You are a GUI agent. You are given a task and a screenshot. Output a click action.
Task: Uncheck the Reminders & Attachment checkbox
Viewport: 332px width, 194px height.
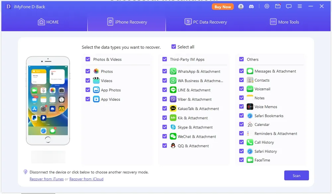(x=241, y=133)
